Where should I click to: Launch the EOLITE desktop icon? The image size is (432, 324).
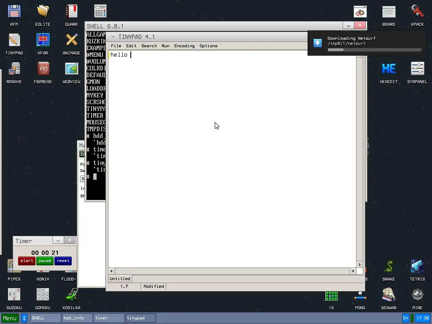coord(43,15)
